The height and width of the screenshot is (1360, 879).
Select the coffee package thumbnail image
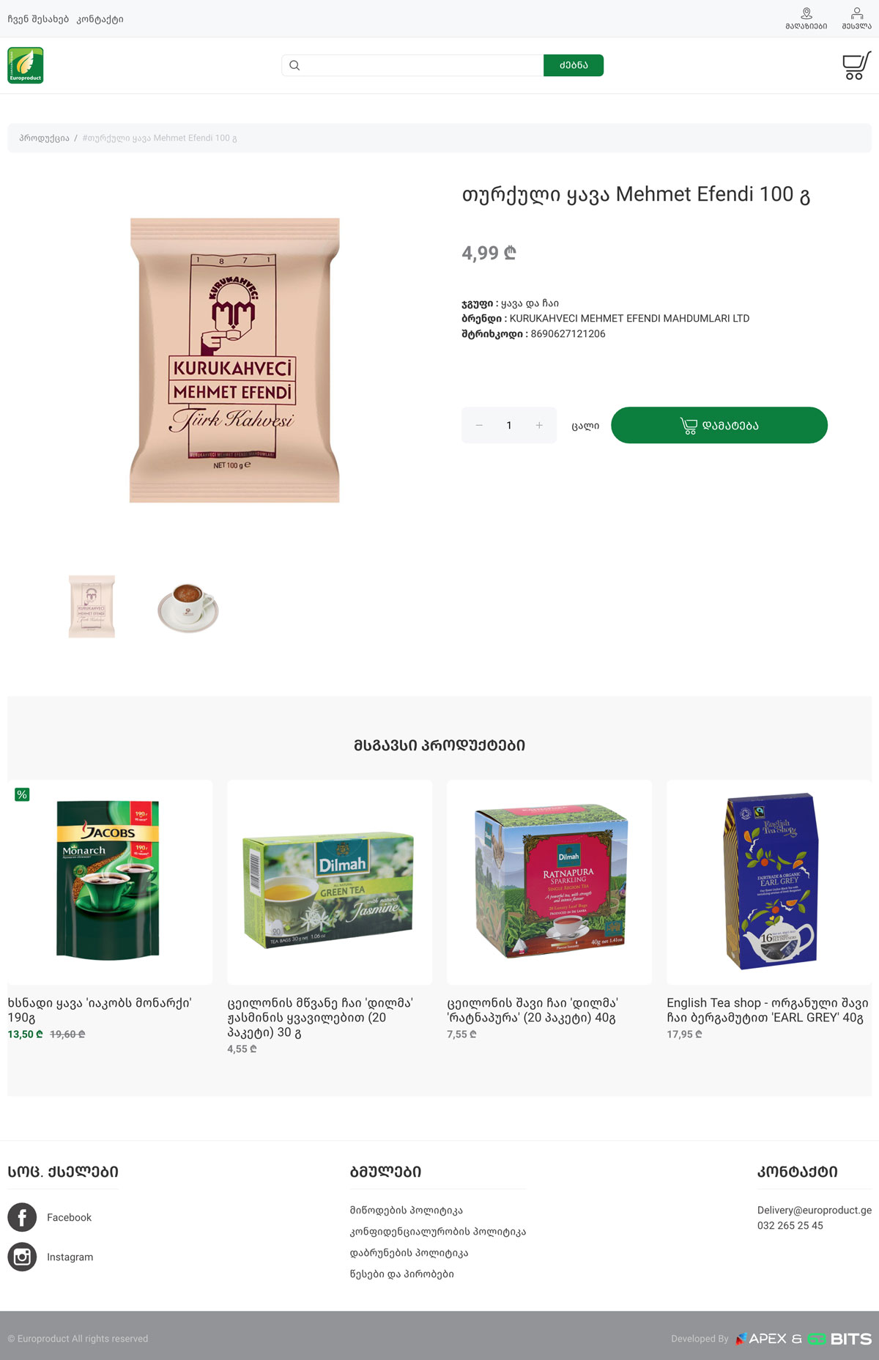pyautogui.click(x=92, y=606)
